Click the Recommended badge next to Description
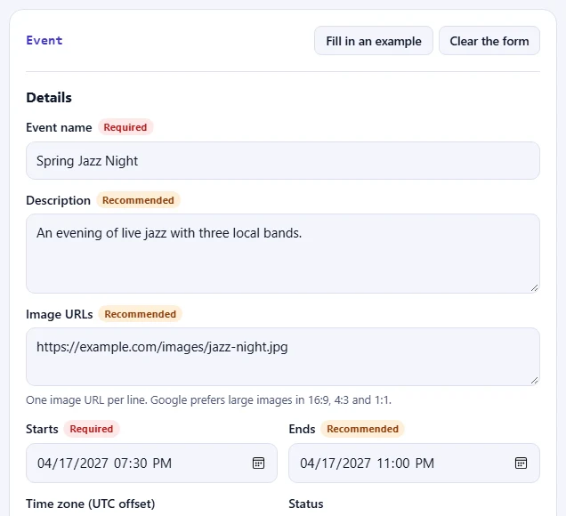The image size is (566, 516). [x=138, y=200]
